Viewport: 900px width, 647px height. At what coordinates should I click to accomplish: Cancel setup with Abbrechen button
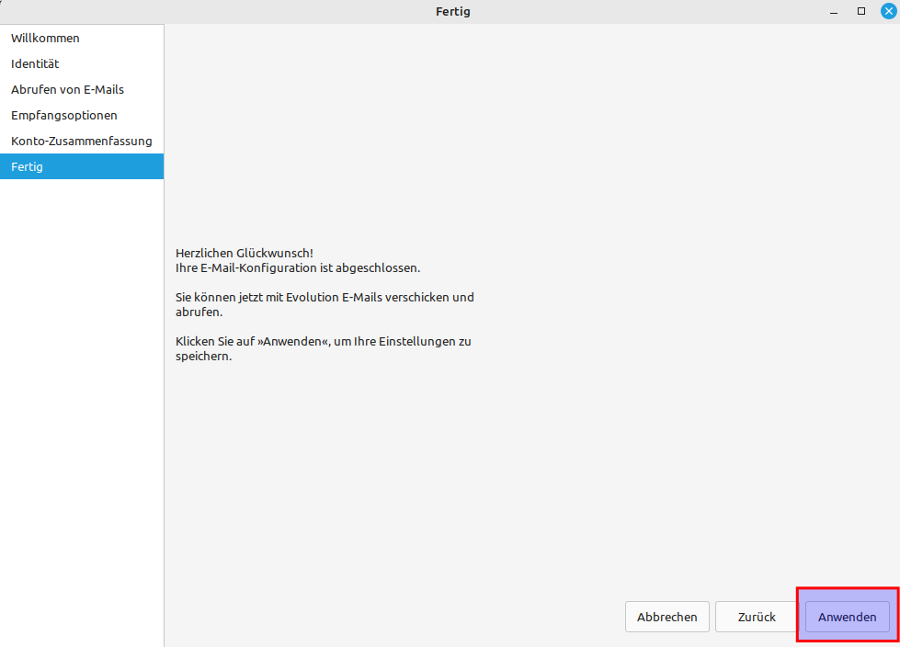point(666,617)
